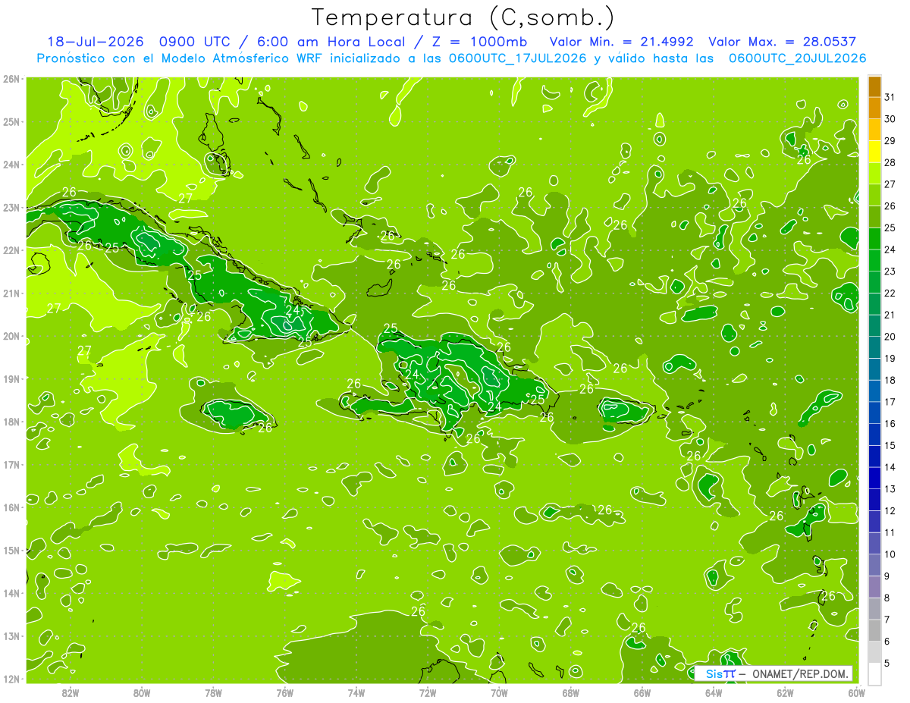Click the 76W longitude axis label
This screenshot has height=703, width=910.
[x=285, y=692]
